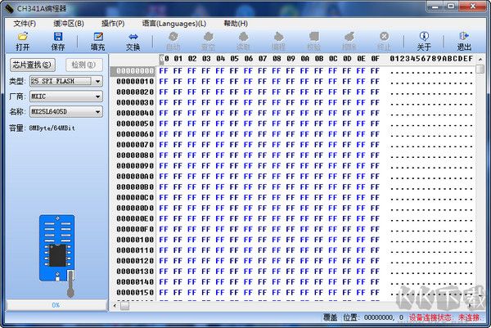
Task: Click the 打开 (Open) folder icon
Action: click(23, 36)
